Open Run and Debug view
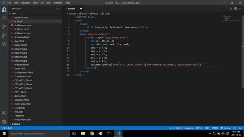Viewport: 244px width, 137px height. point(4,35)
